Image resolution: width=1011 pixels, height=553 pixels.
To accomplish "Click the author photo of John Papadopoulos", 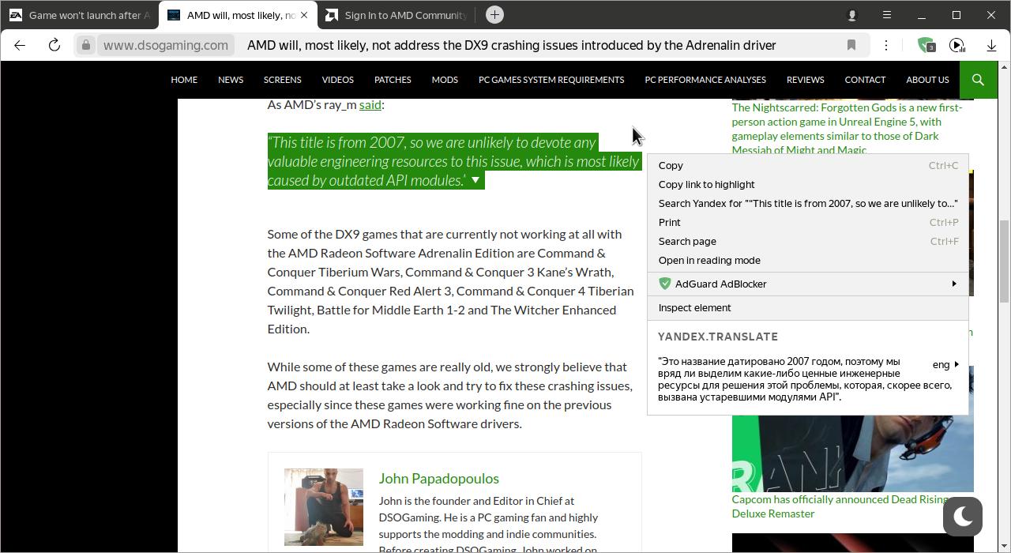I will click(x=324, y=507).
